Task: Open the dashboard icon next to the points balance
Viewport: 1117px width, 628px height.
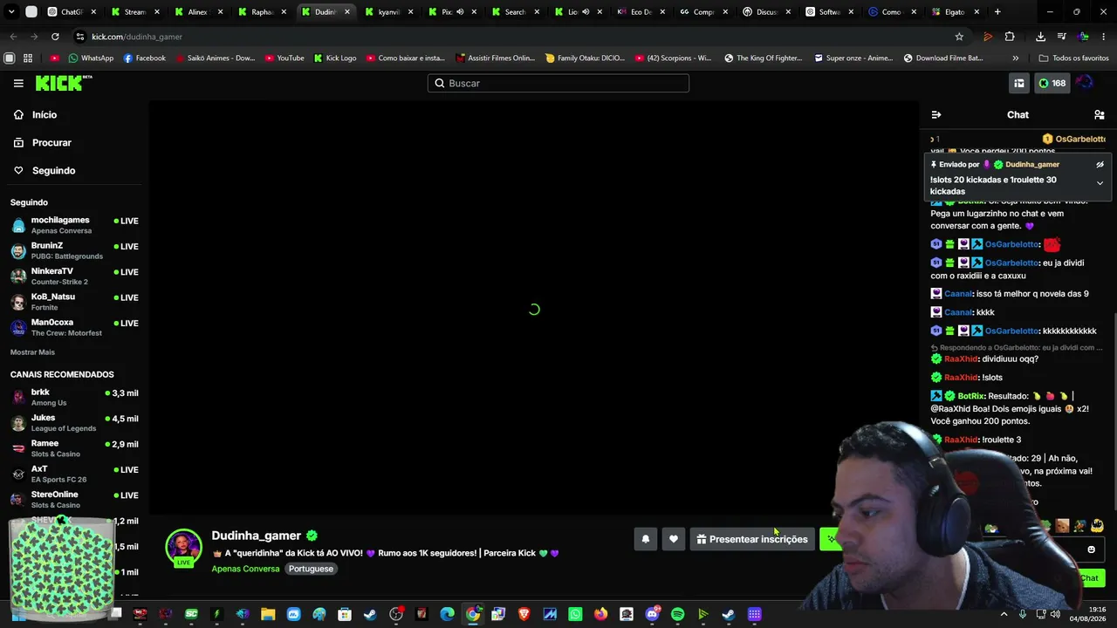Action: (x=1018, y=83)
